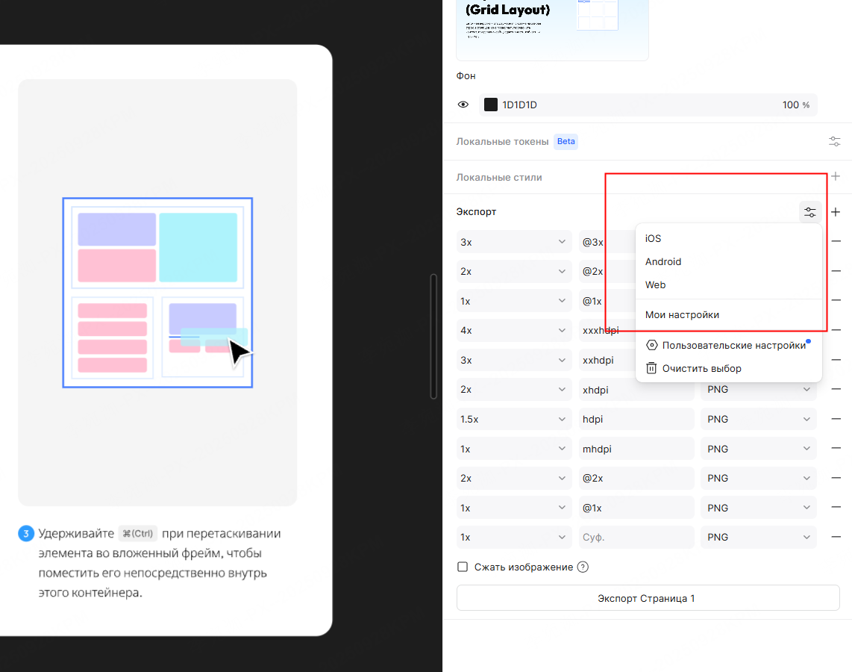852x672 pixels.
Task: Open the 1.5x scale dropdown
Action: point(513,419)
